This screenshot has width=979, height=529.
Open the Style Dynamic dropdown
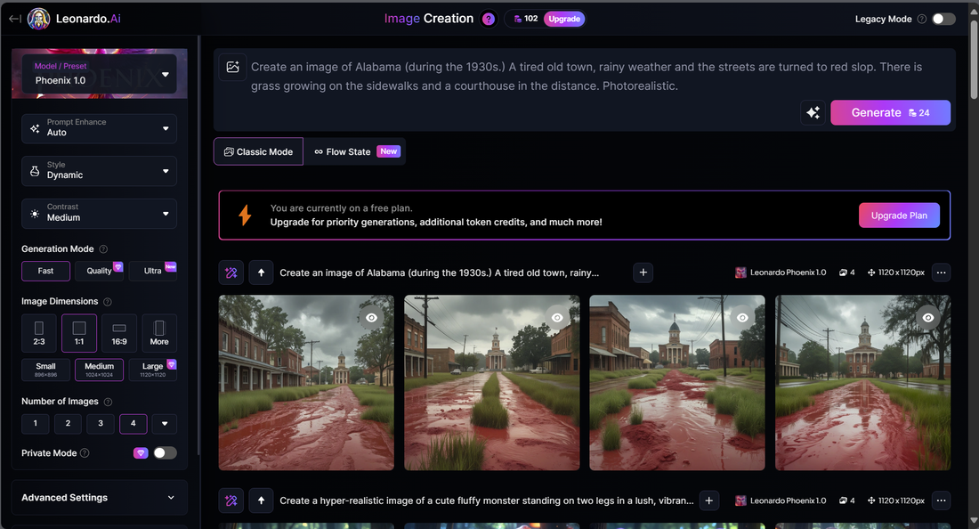coord(100,171)
